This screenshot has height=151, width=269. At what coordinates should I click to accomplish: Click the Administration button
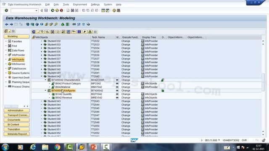pos(16,110)
